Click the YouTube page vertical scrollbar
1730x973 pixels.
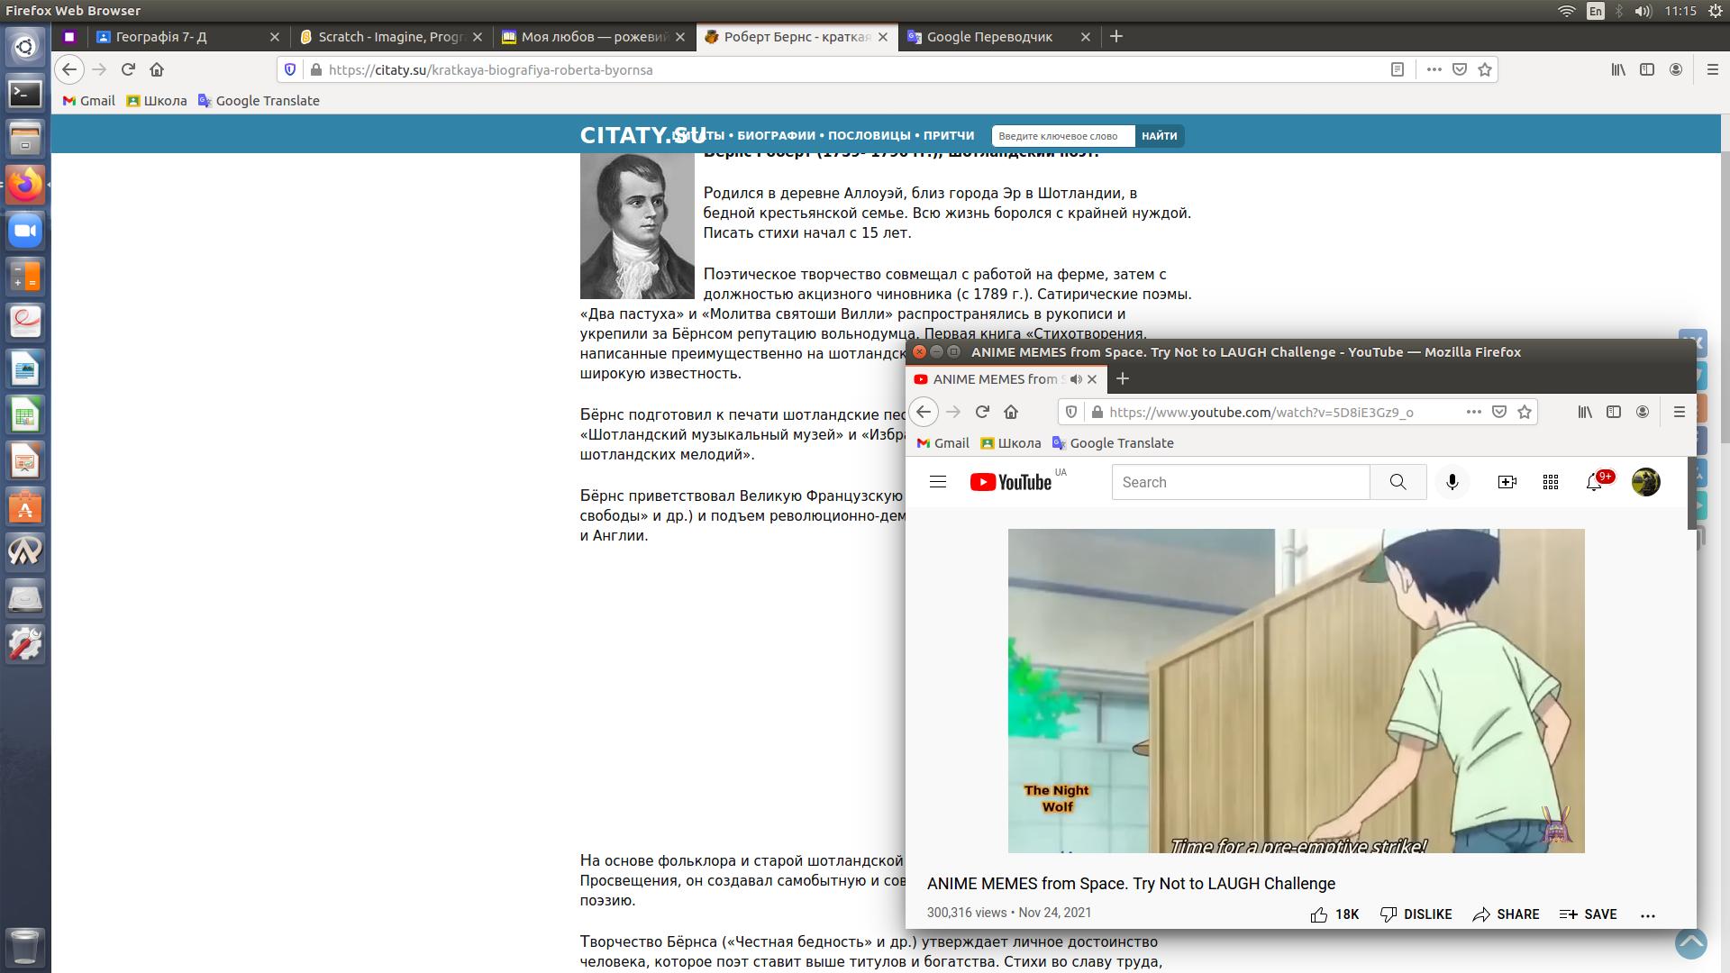[1691, 494]
